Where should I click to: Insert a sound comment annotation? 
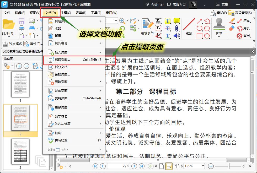click(x=177, y=35)
